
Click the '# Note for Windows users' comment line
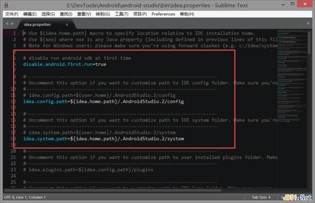pyautogui.click(x=150, y=46)
